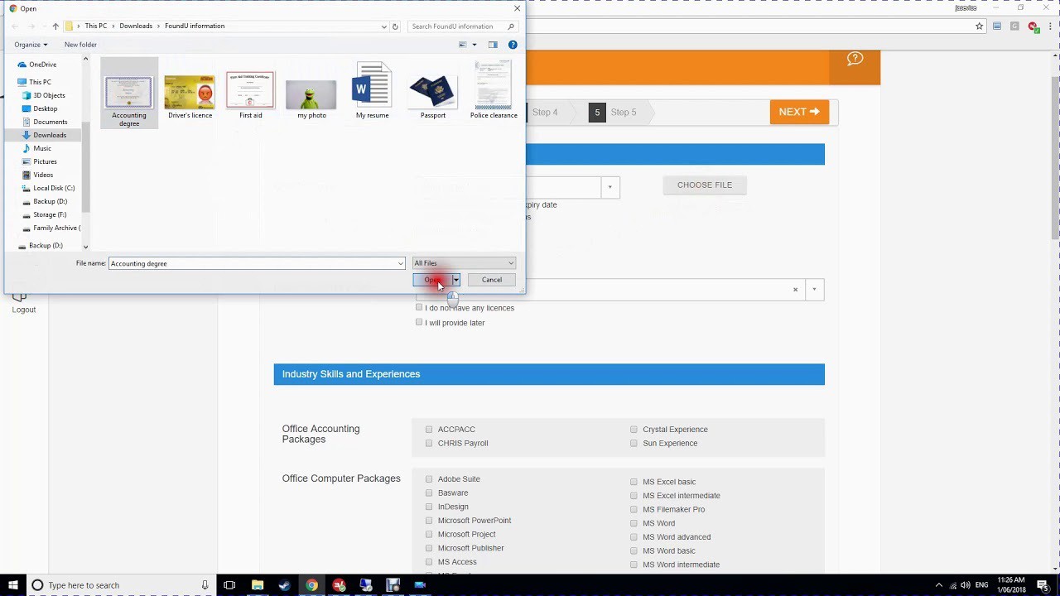This screenshot has width=1060, height=596.
Task: Bookmark this page with star icon
Action: (979, 26)
